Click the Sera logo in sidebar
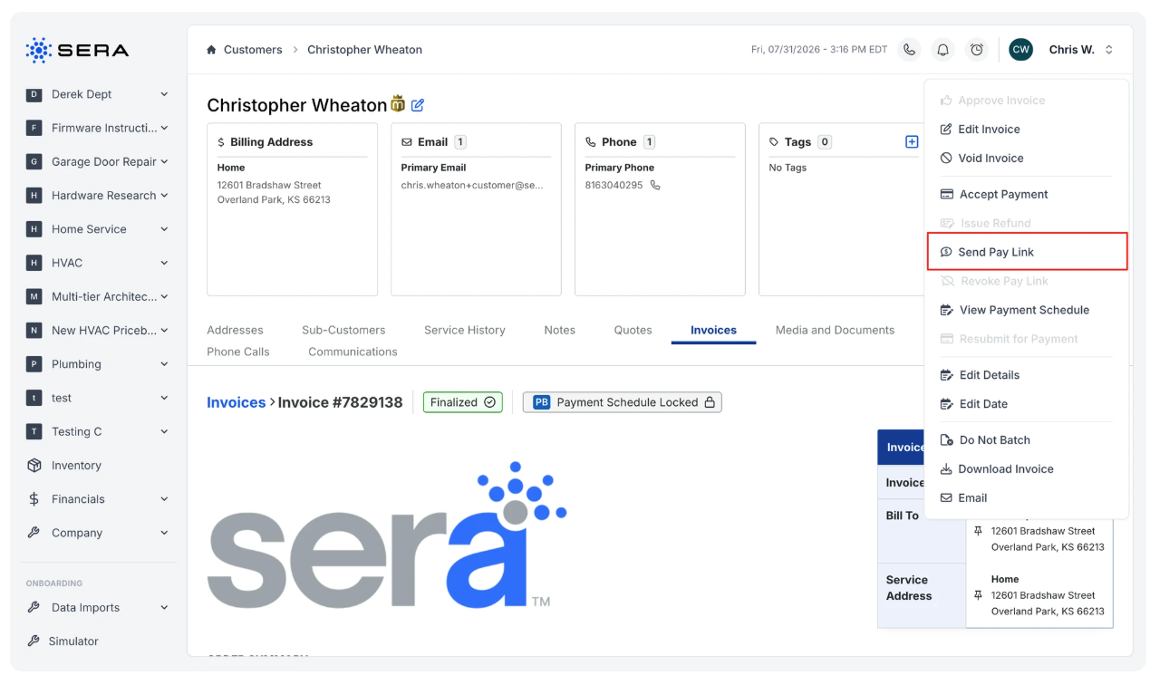1150x675 pixels. point(77,51)
